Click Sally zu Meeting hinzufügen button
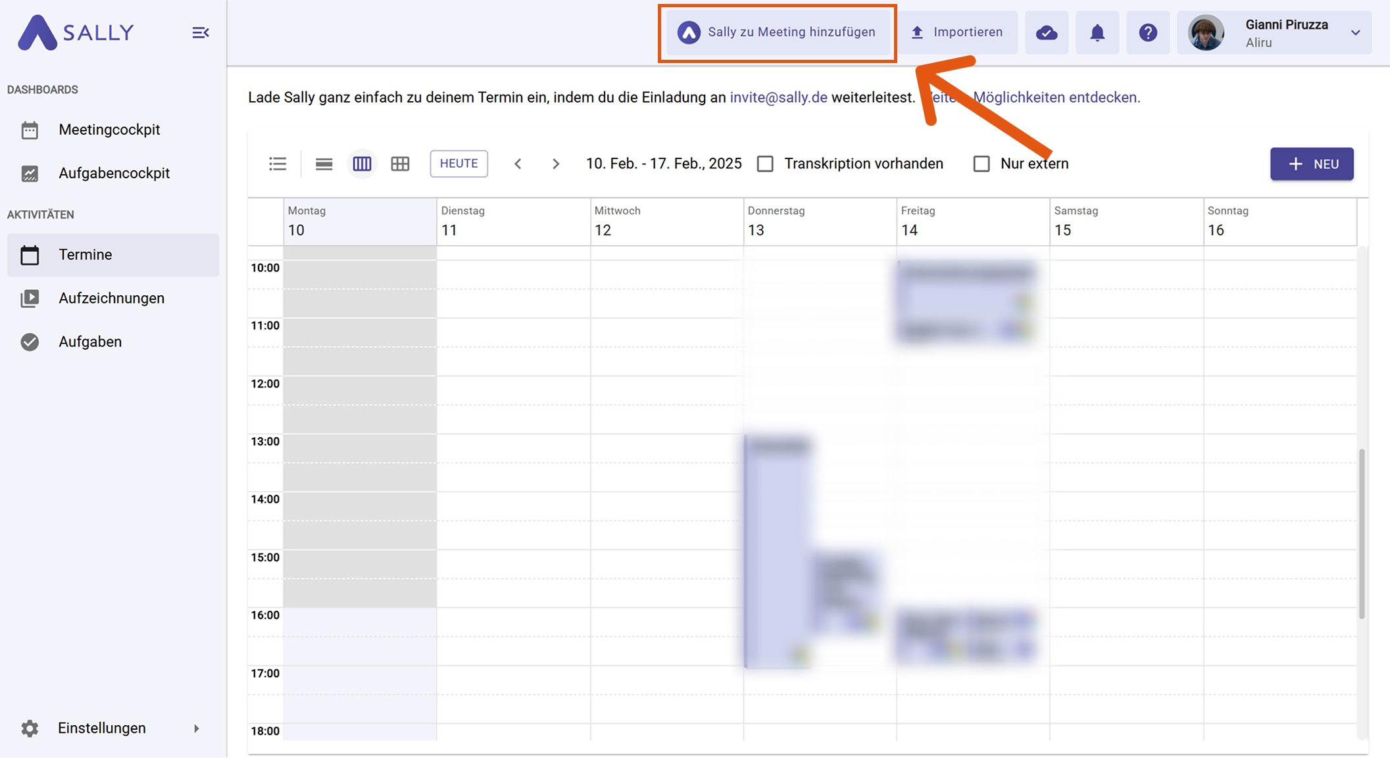The height and width of the screenshot is (758, 1390). tap(778, 32)
